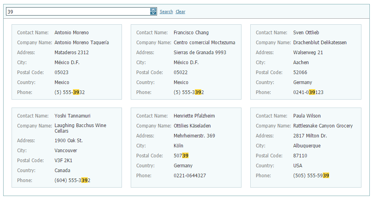Select contact name Francisco Chang
Viewport: 373px width, 200px height.
click(191, 33)
